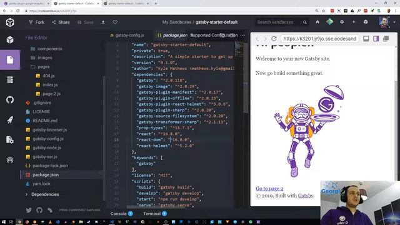Viewport: 400px width, 225px height.
Task: Toggle the split view layout icon
Action: pos(376,39)
